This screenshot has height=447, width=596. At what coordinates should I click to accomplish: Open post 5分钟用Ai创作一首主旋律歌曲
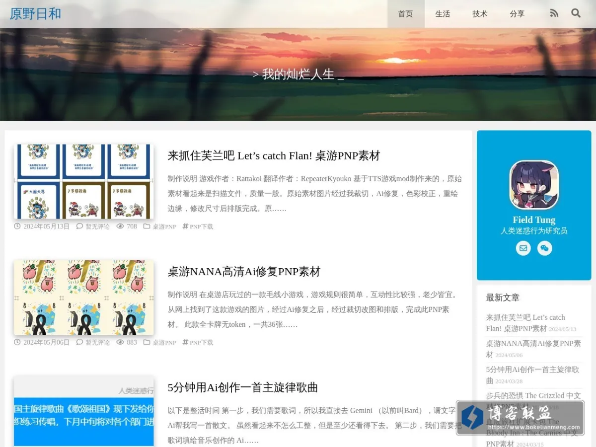[242, 387]
